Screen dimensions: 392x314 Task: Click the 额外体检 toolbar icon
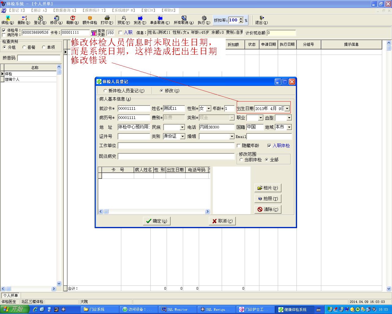[90, 20]
